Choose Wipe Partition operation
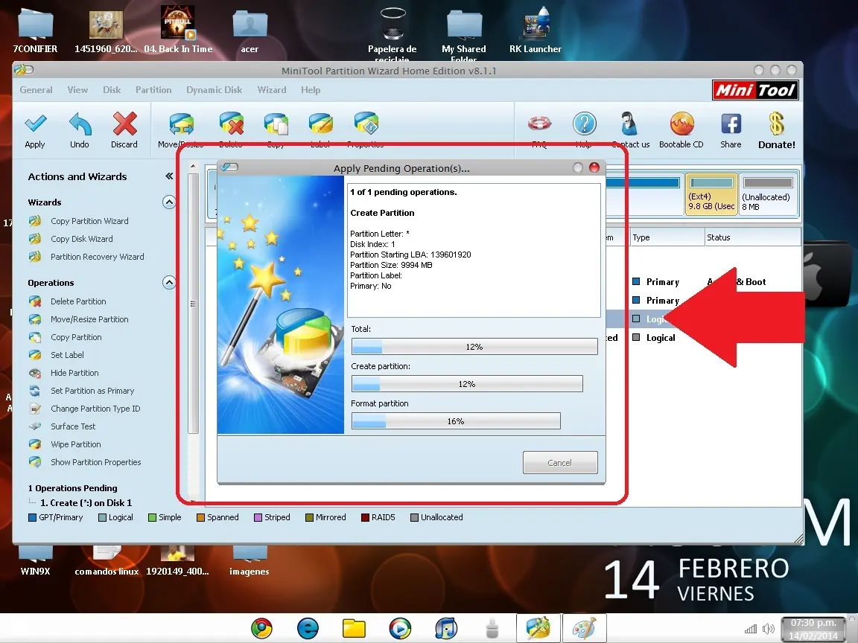 (75, 444)
